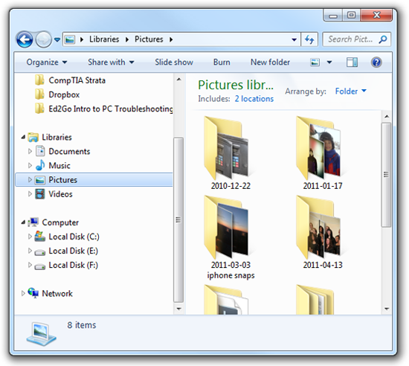Go back with the blue Back arrow
Screen dimensions: 409x366
coord(25,39)
